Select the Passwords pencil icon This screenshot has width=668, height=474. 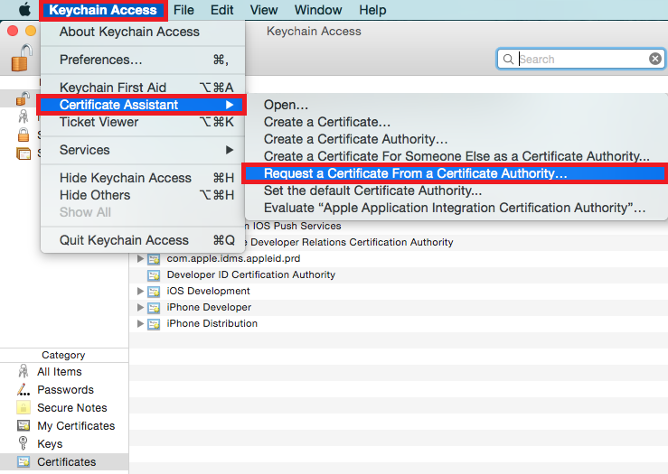pyautogui.click(x=23, y=389)
